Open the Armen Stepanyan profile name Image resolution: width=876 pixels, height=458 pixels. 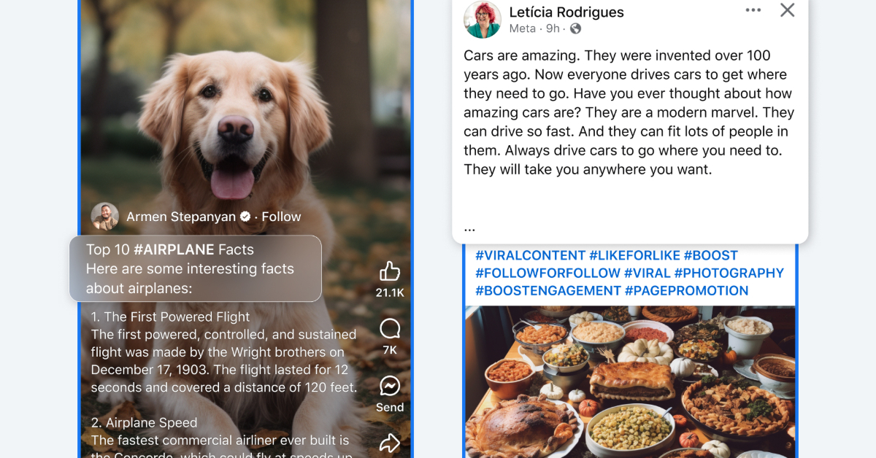(x=181, y=217)
